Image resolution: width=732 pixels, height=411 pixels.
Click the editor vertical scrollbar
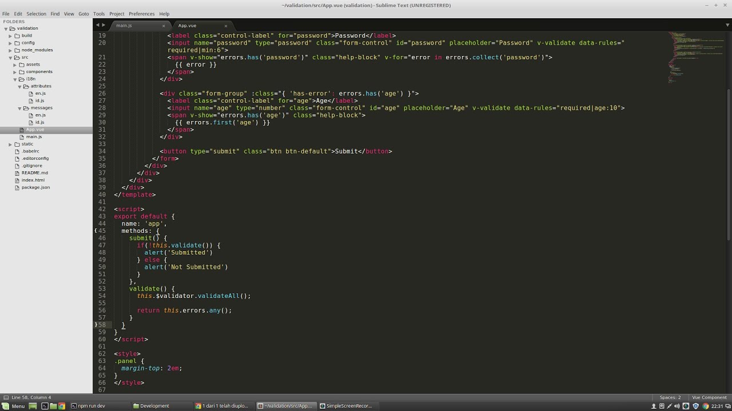[x=729, y=165]
